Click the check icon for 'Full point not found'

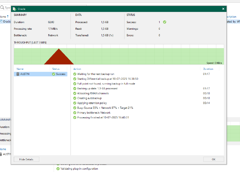point(75,84)
